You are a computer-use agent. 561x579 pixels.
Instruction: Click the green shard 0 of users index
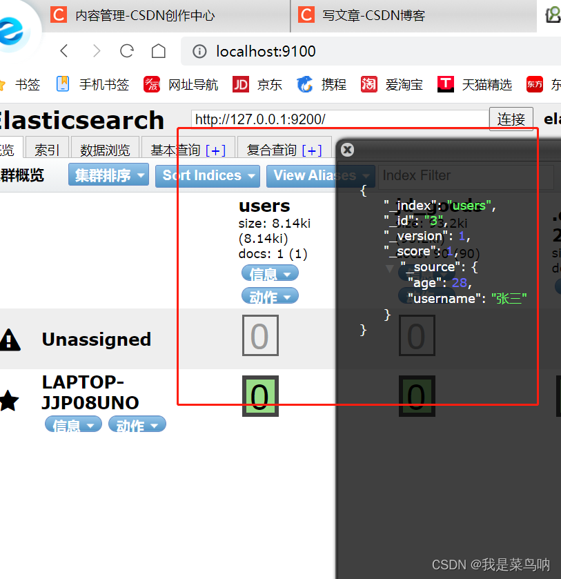click(x=260, y=396)
